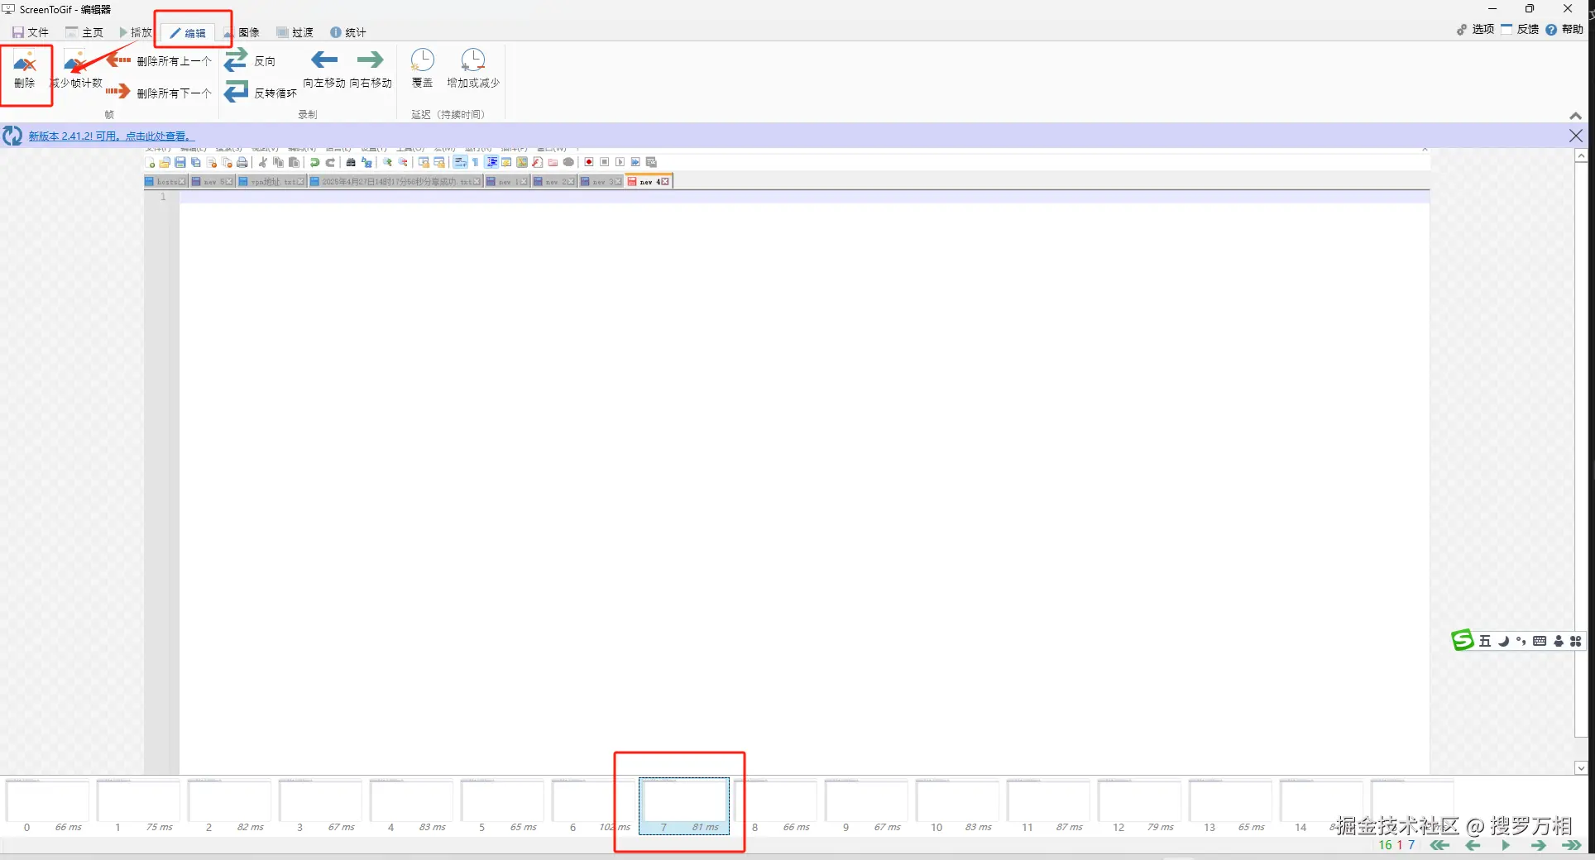Open the 文件 ribbon tab
The width and height of the screenshot is (1595, 860).
31,32
